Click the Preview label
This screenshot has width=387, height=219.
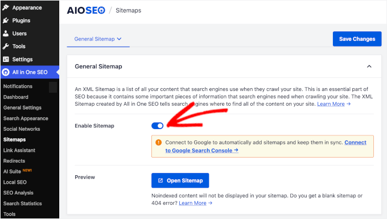85,177
